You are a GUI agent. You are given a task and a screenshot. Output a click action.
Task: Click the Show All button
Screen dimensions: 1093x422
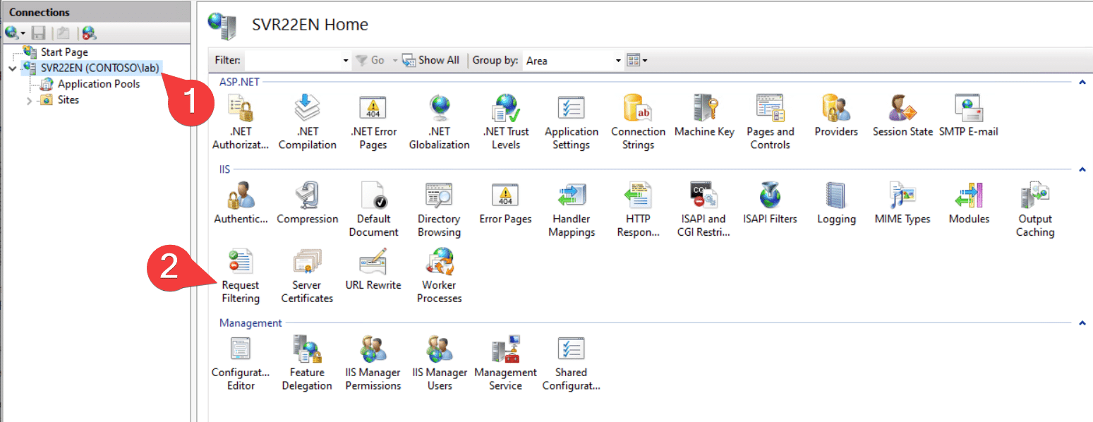[431, 61]
